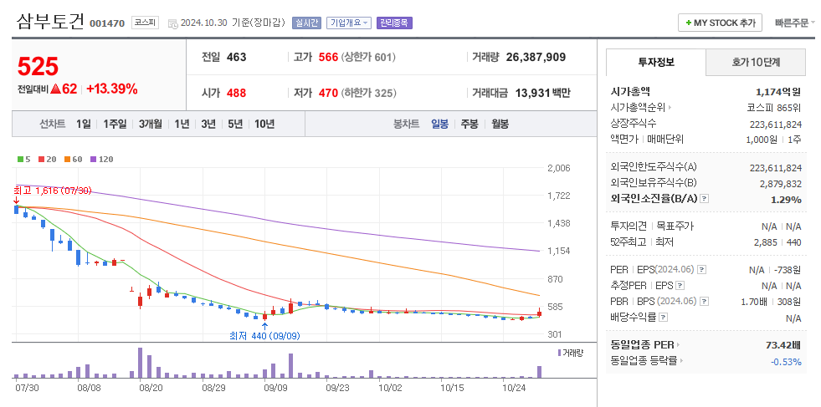Click the 관리종목 badge
821x407 pixels.
click(x=394, y=23)
